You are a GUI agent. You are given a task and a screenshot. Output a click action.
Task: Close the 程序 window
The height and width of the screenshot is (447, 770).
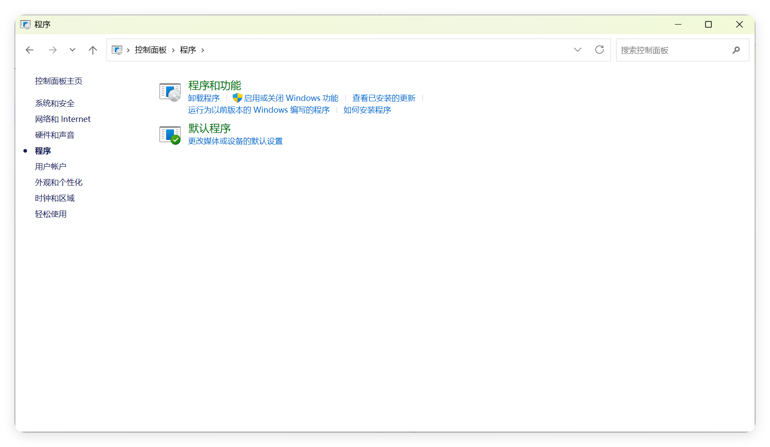739,25
